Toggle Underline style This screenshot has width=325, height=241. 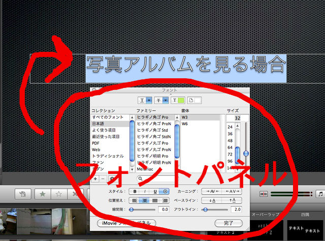(155, 191)
